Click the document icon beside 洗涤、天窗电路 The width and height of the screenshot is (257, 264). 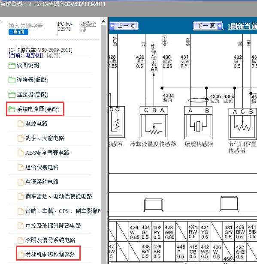[x=21, y=138]
